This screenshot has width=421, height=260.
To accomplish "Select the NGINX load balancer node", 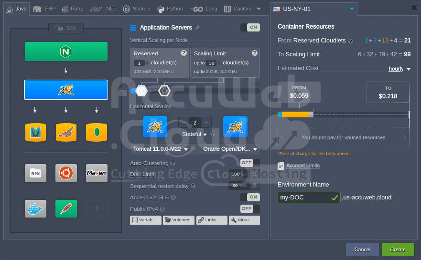I will point(66,52).
